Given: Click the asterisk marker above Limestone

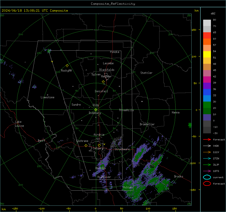Looking at the screenshot, I should point(47,95).
